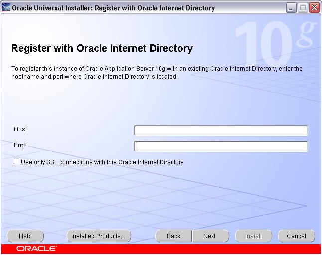Click the ORACLE logo in the red bar
This screenshot has height=255, width=322.
(36, 248)
